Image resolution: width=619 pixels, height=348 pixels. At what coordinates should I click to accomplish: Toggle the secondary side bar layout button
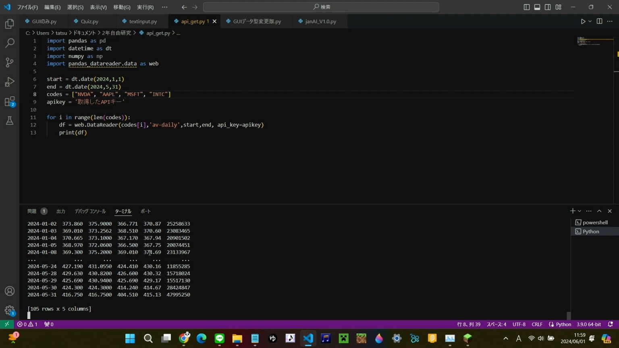548,7
